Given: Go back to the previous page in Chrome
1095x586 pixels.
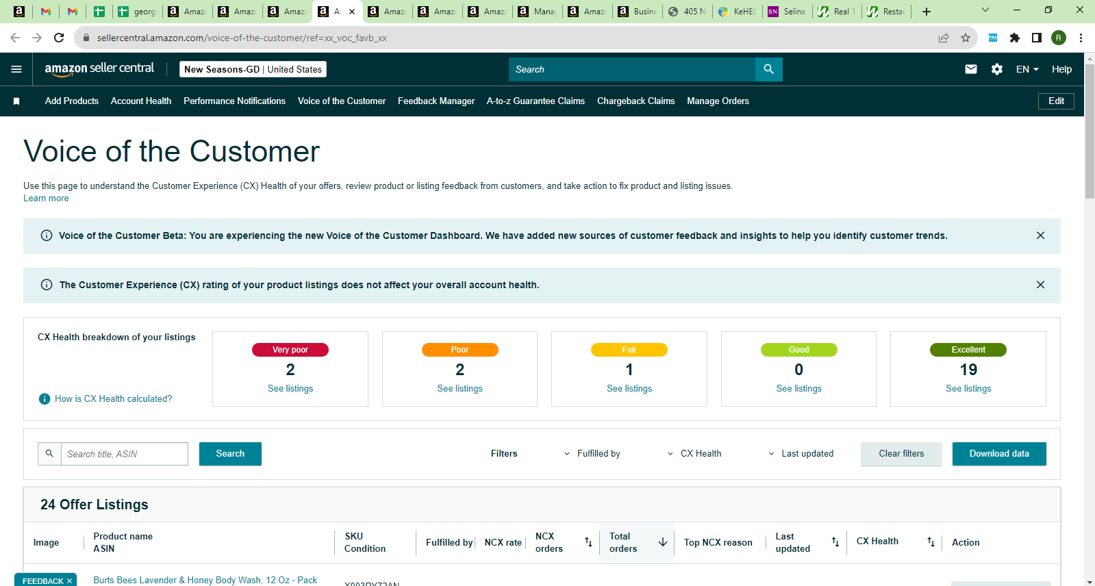Looking at the screenshot, I should pos(15,38).
